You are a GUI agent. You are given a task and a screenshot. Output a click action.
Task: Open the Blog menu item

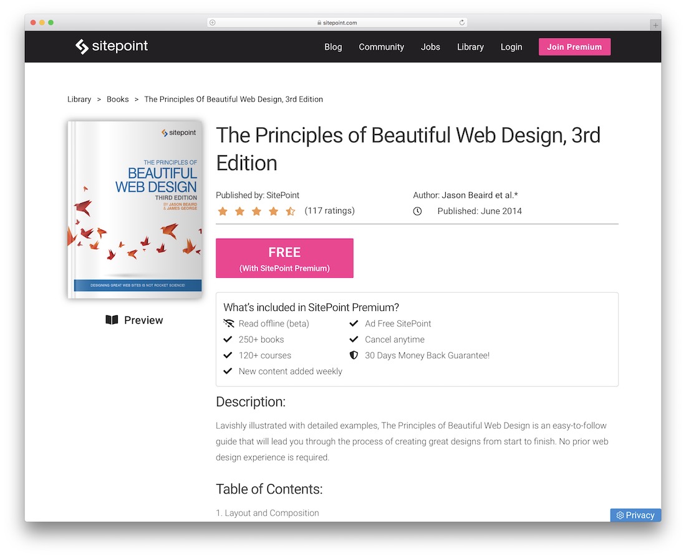tap(333, 47)
